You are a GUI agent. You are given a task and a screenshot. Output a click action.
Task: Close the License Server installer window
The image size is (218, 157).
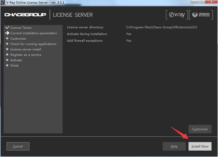point(211,2)
